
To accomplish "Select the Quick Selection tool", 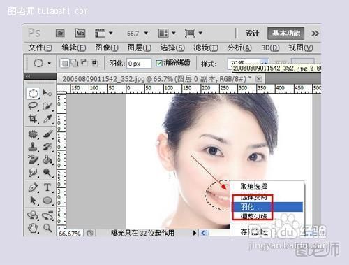I will tap(47, 106).
